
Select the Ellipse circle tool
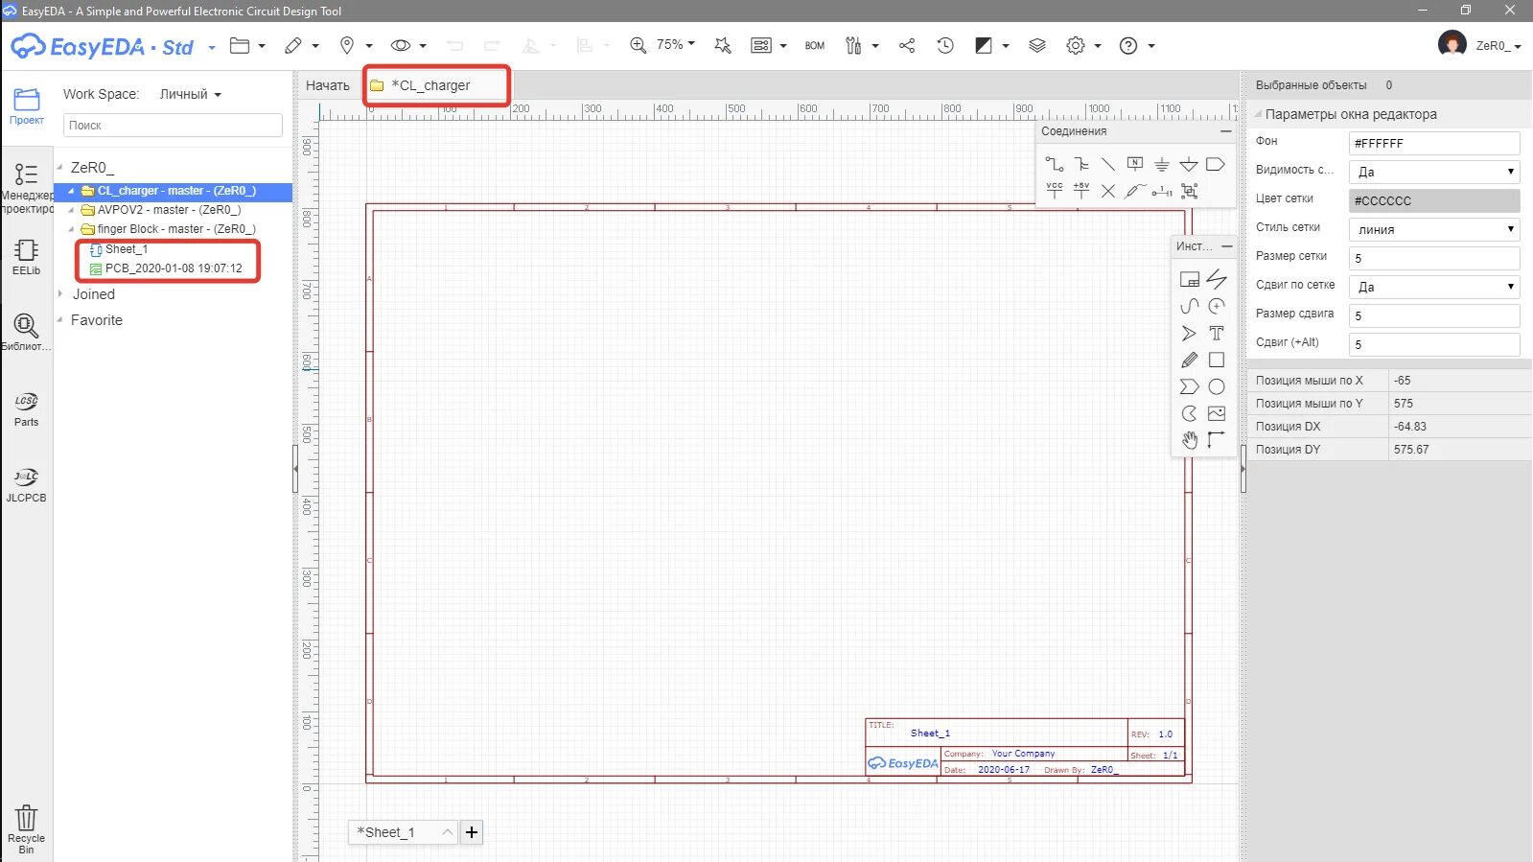[x=1217, y=386]
